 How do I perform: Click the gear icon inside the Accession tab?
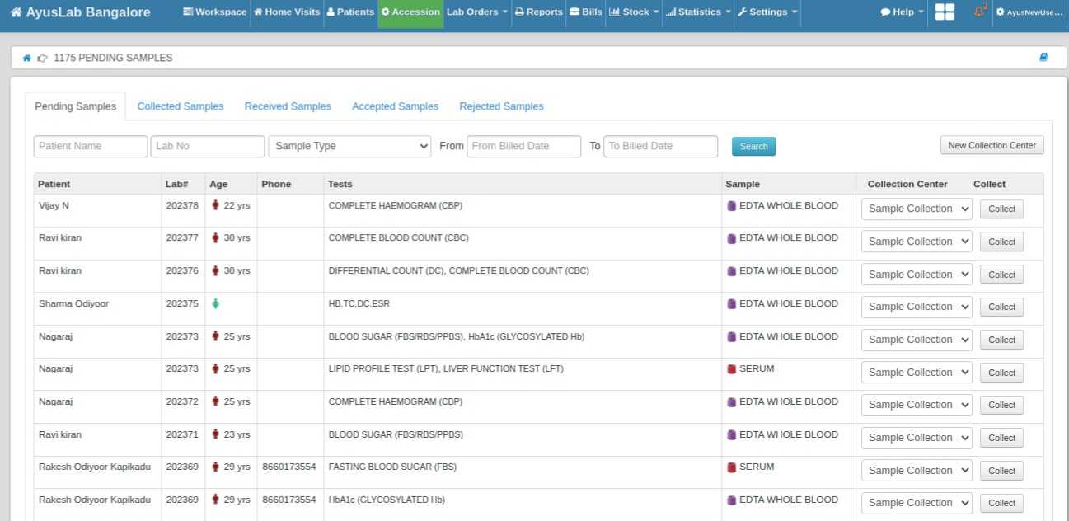[386, 12]
